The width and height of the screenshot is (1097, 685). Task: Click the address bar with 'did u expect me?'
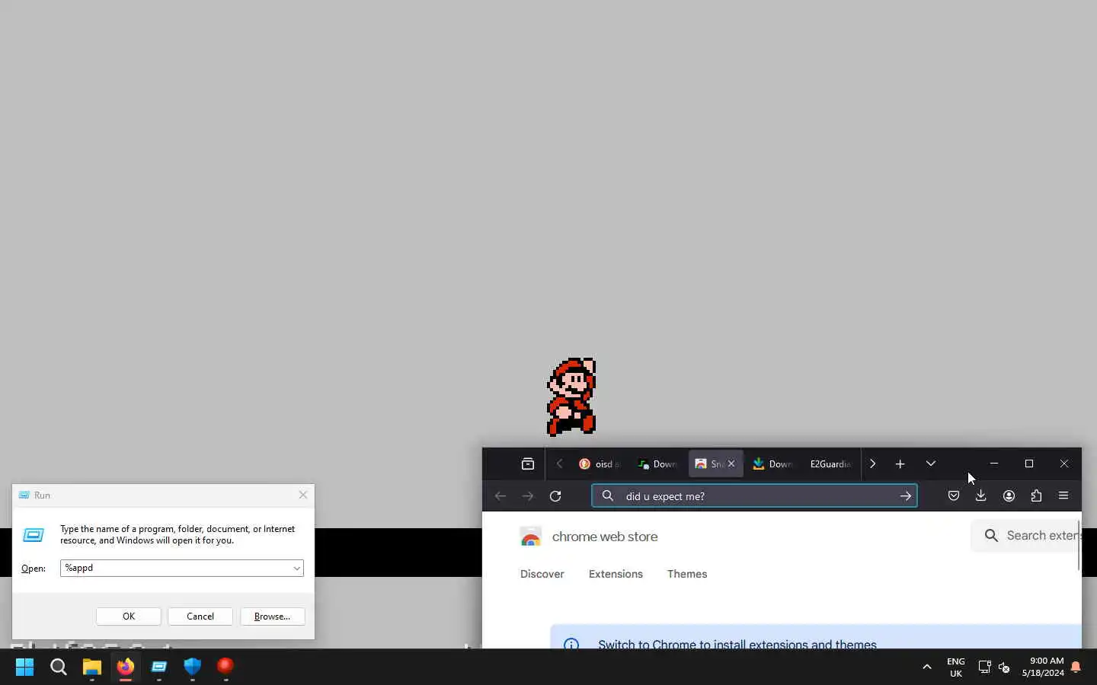tap(754, 495)
